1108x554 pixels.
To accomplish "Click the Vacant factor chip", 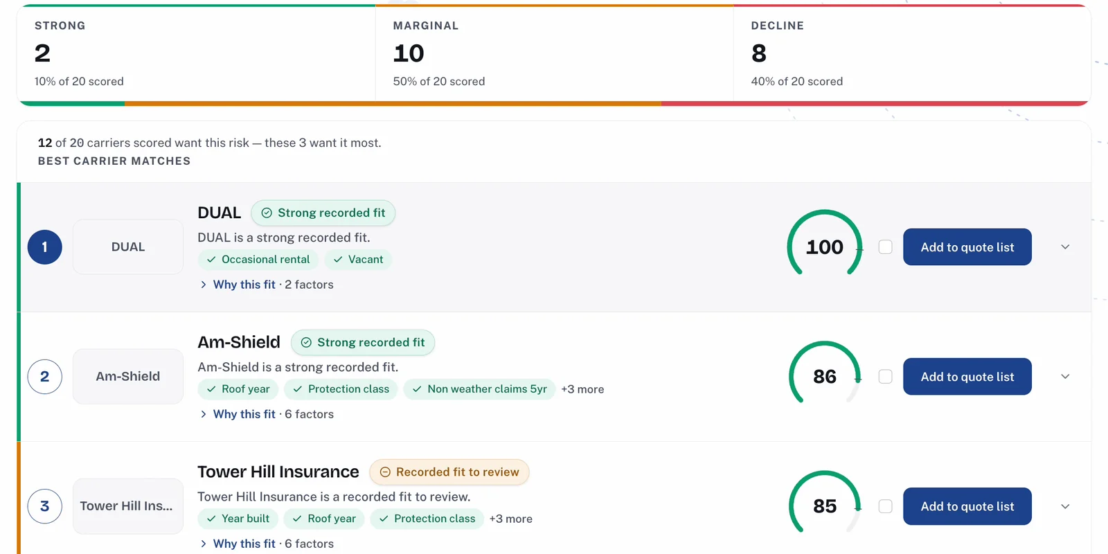I will tap(358, 260).
